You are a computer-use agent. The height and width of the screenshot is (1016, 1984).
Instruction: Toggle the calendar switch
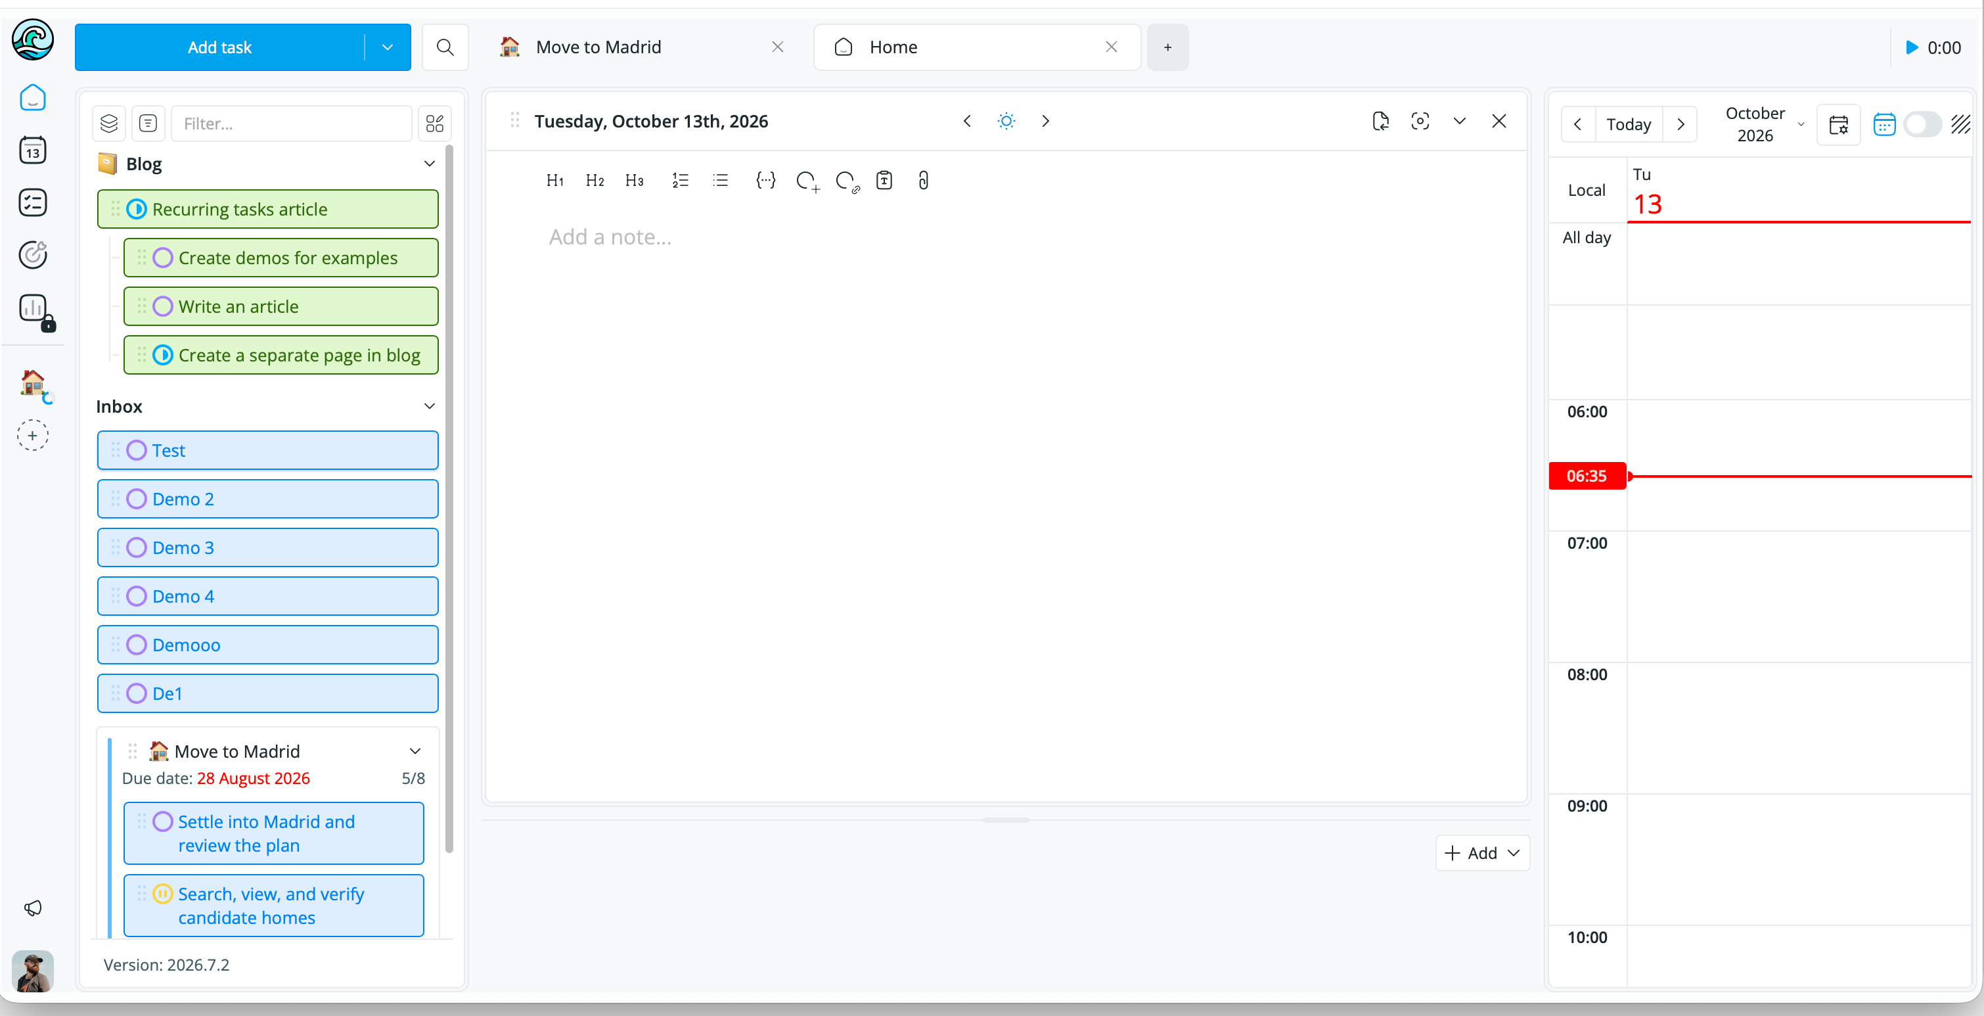click(x=1922, y=124)
